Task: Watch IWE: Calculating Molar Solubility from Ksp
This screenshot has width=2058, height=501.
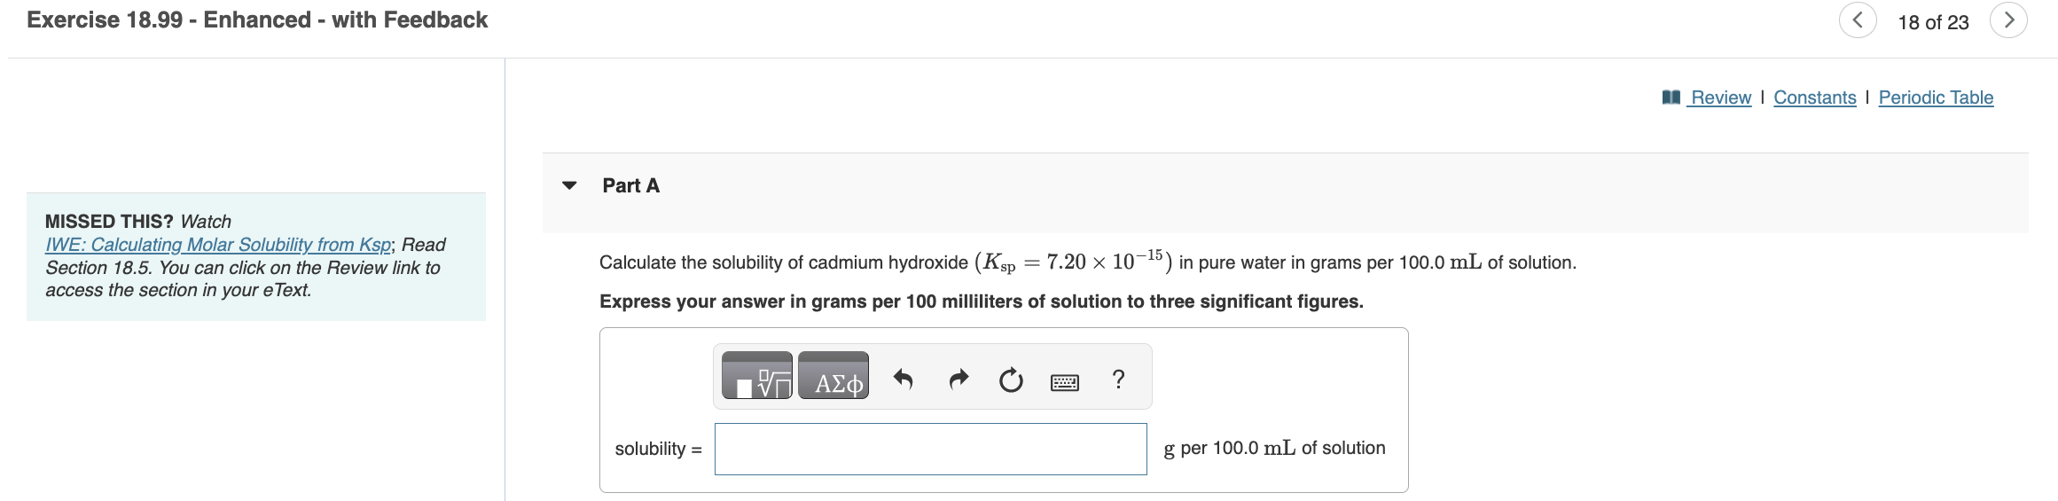Action: point(218,245)
